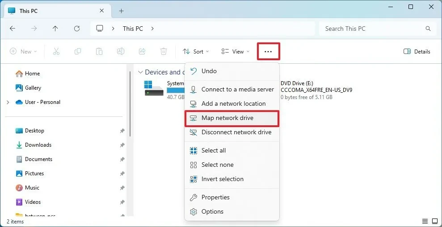Open a new tab with plus icon
Image resolution: width=442 pixels, height=227 pixels.
point(121,11)
